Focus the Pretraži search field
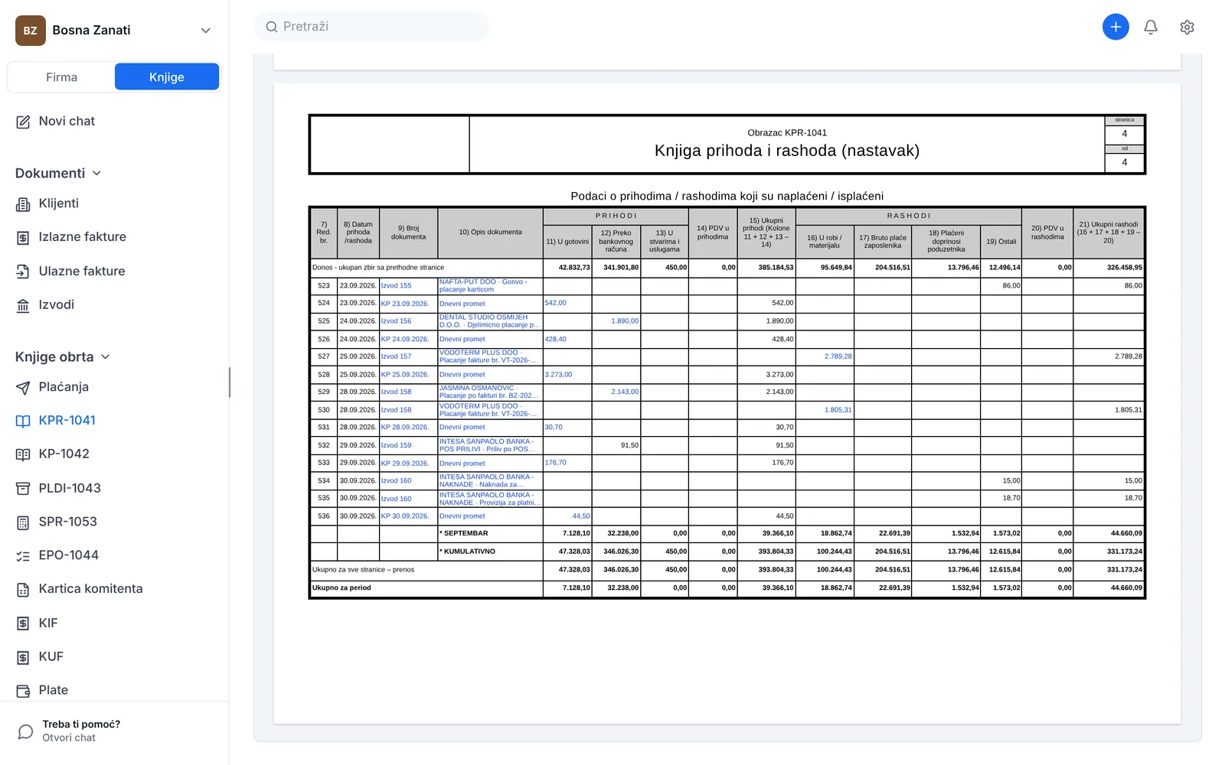This screenshot has width=1225, height=765. pyautogui.click(x=372, y=27)
